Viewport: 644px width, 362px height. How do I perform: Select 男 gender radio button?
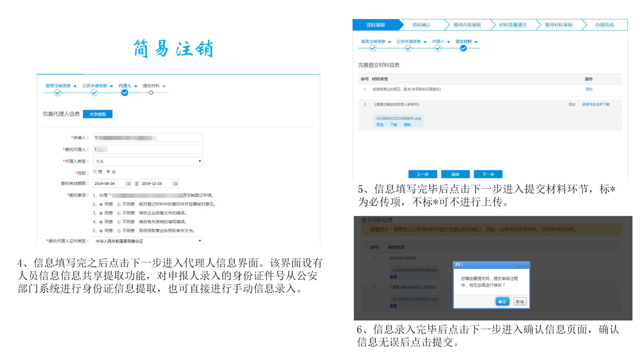click(95, 172)
